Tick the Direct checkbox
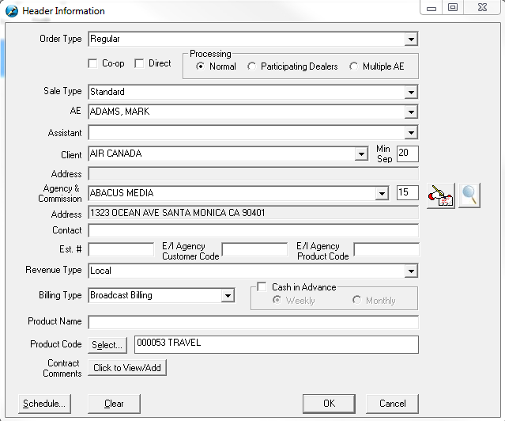The image size is (505, 421). click(139, 63)
